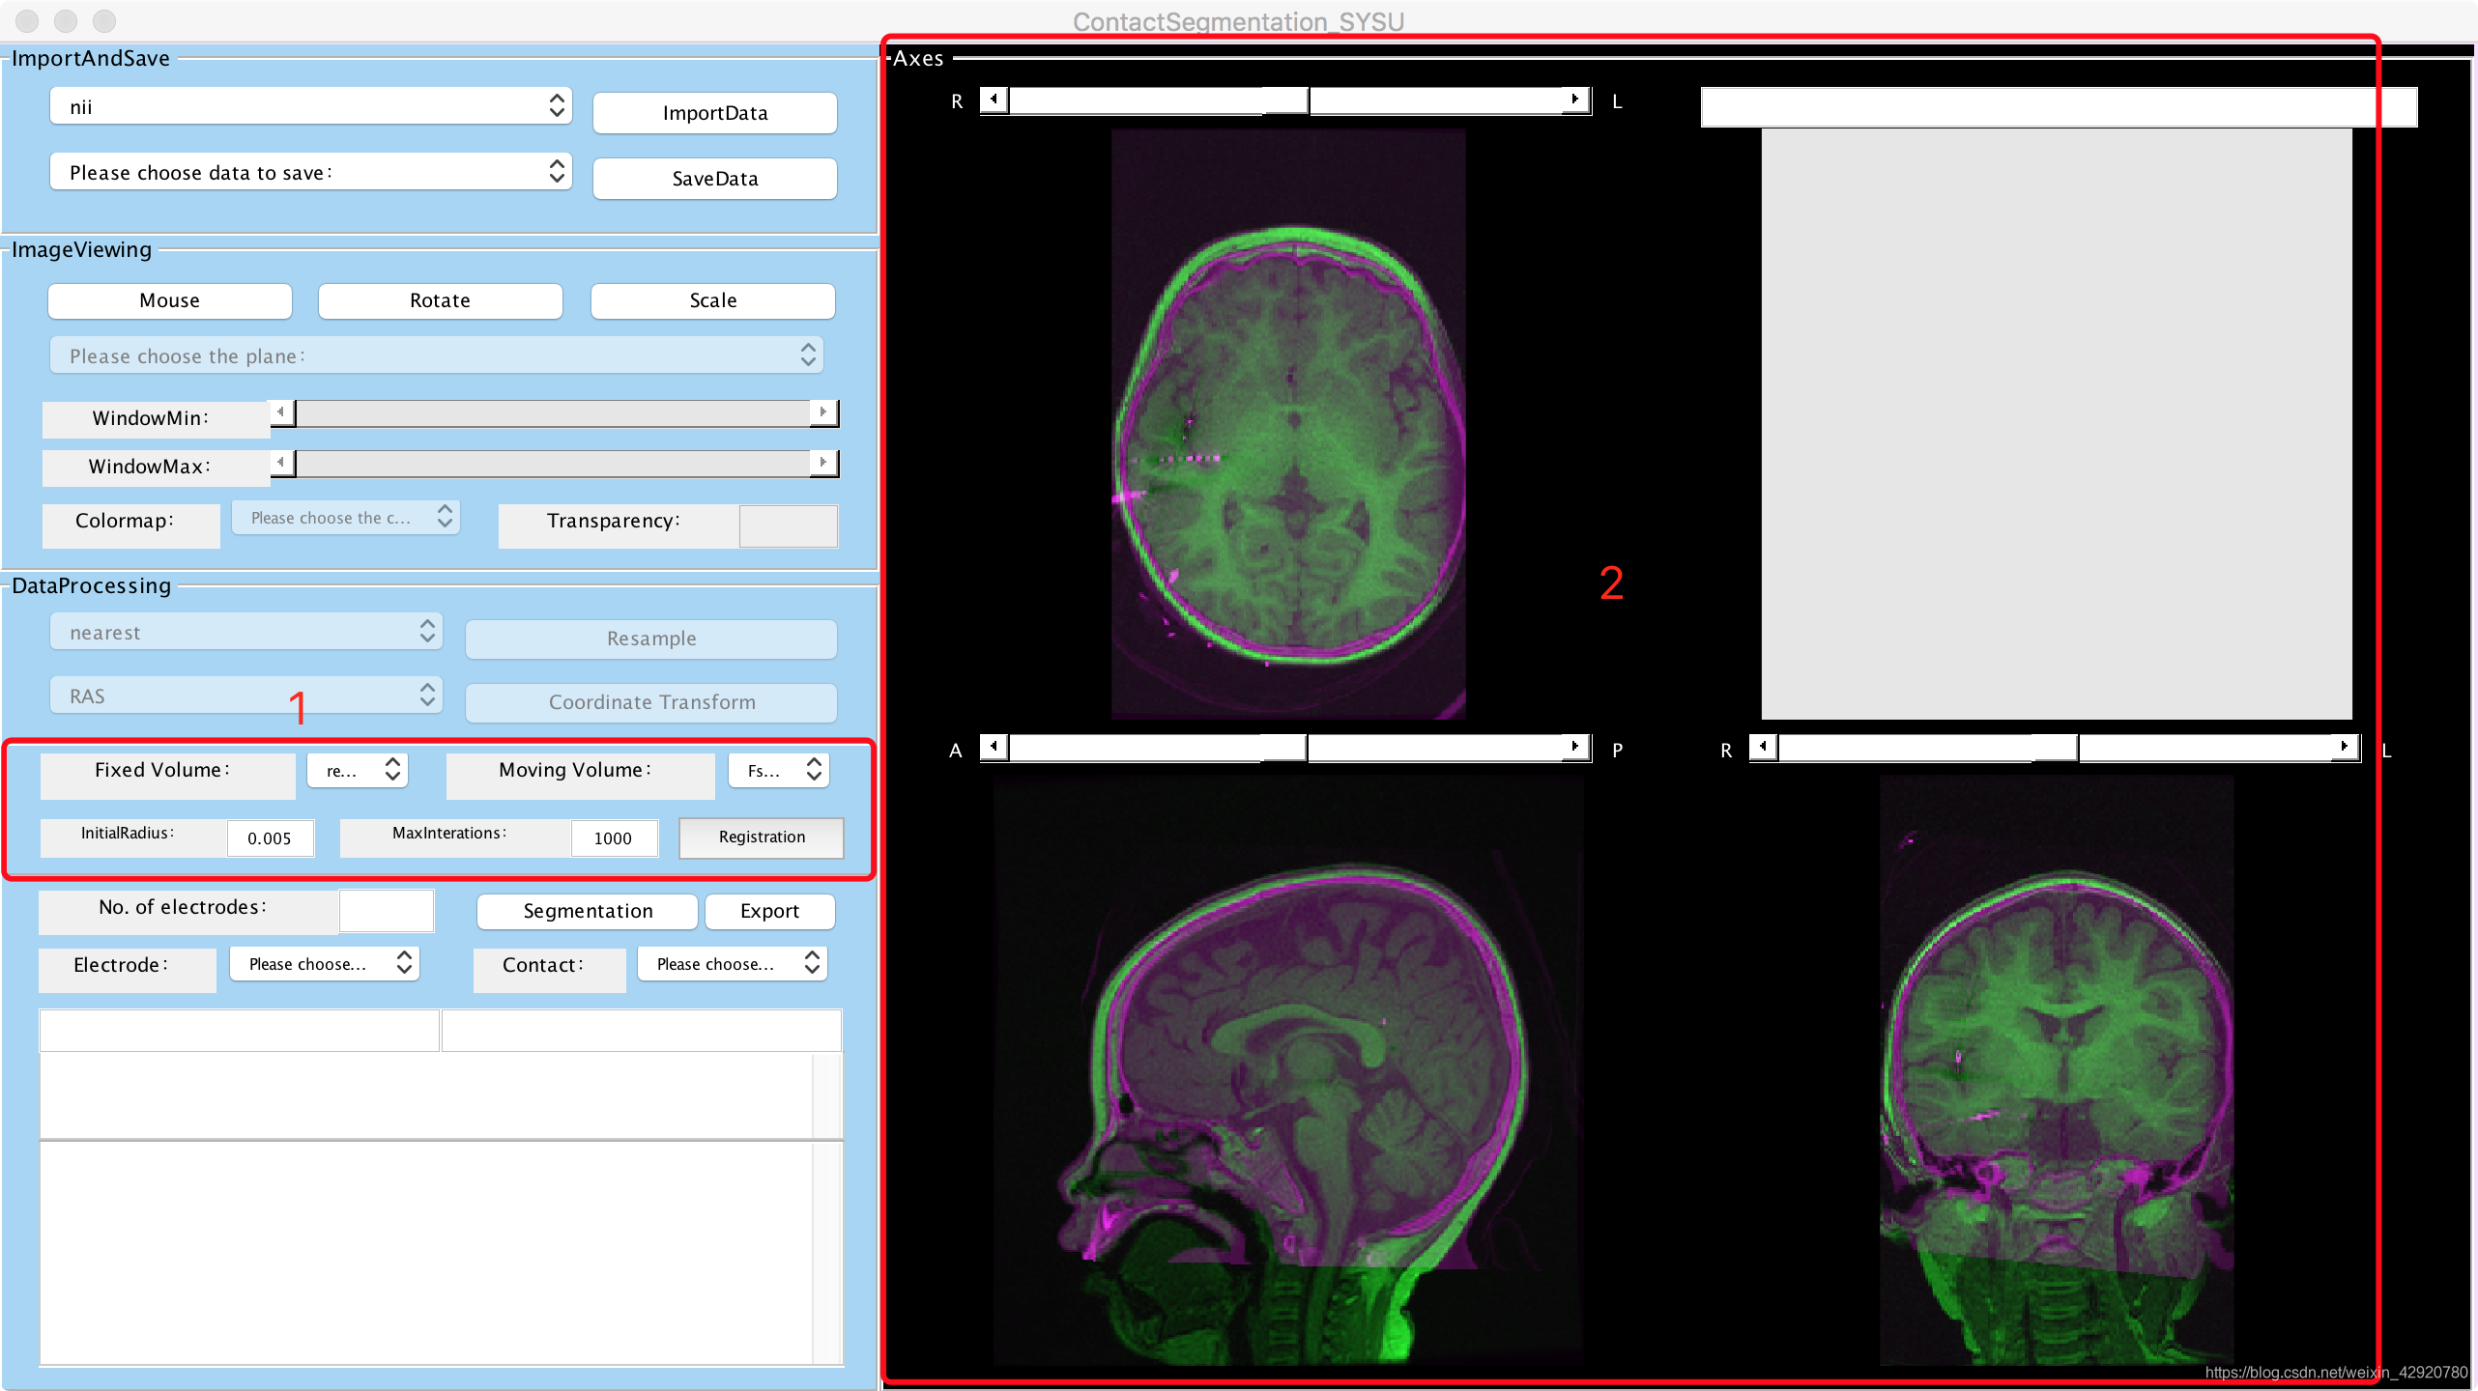Open the nii file type dropdown
Image resolution: width=2478 pixels, height=1391 pixels.
(310, 106)
